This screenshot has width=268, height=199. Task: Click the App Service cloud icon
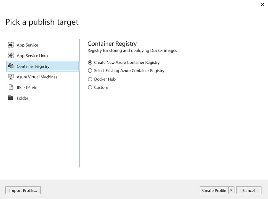point(11,45)
